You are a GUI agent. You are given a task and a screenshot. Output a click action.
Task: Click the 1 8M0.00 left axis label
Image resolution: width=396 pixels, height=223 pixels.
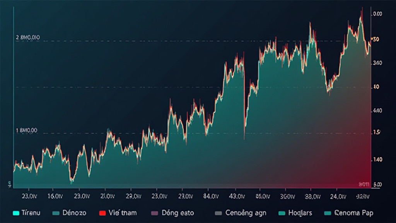[27, 130]
